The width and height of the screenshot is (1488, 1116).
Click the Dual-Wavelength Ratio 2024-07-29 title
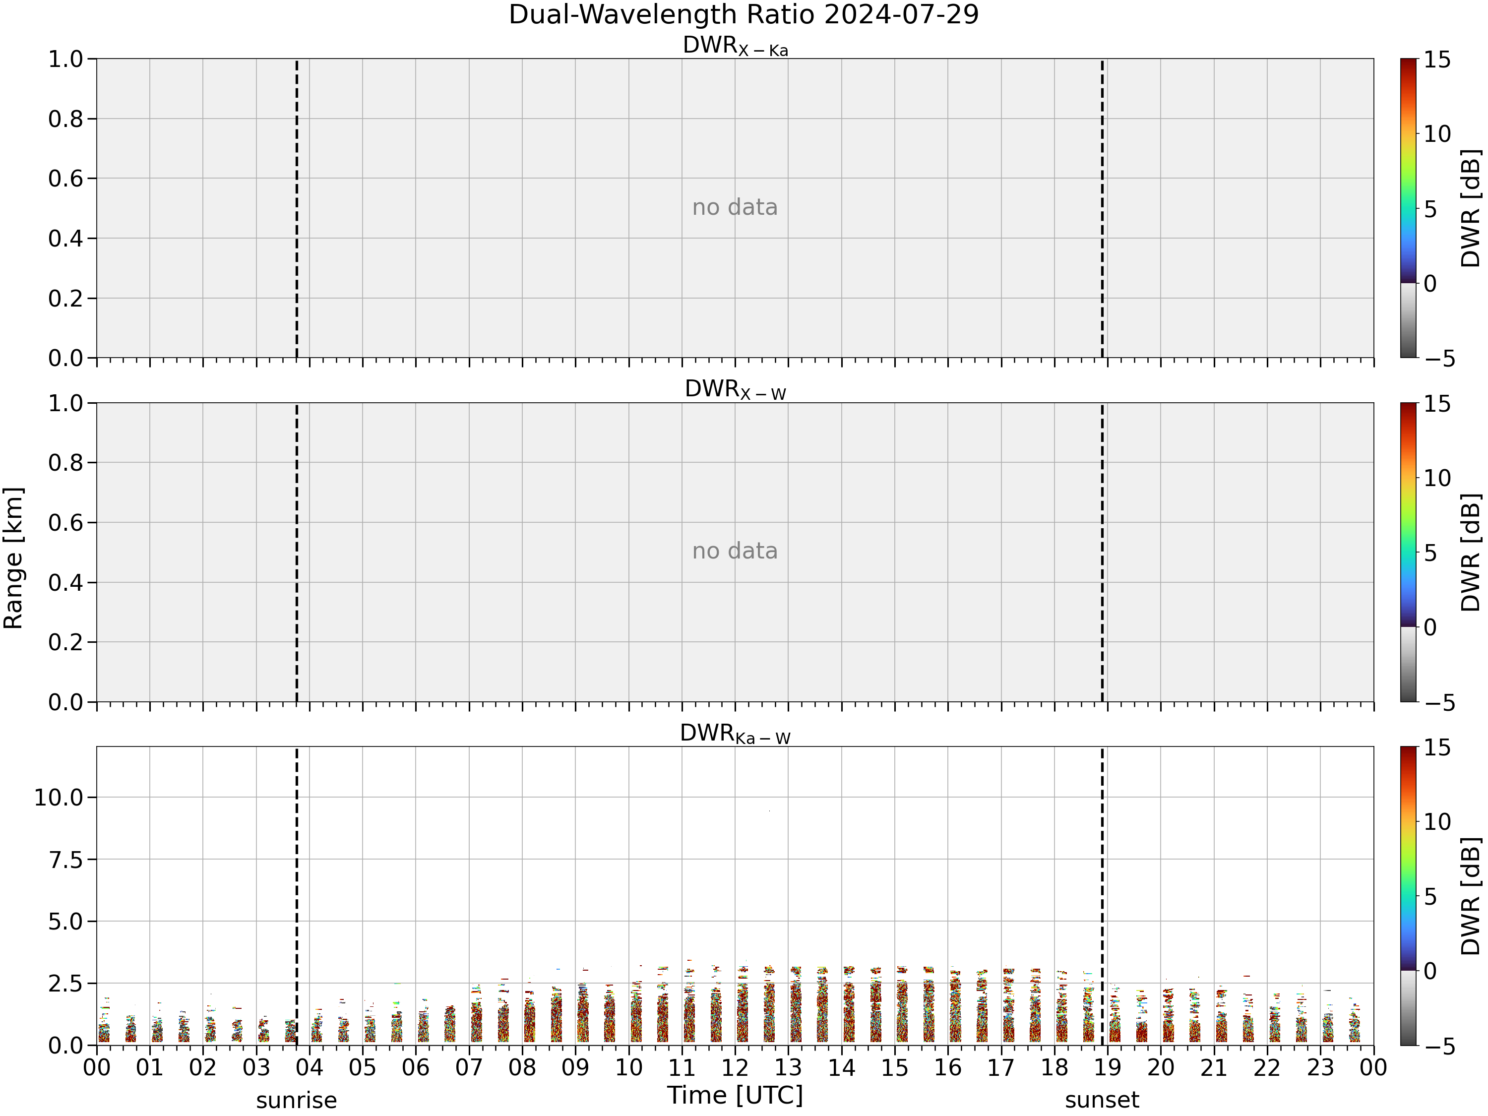point(744,15)
